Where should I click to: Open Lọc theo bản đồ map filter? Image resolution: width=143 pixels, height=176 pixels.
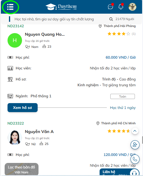21,169
